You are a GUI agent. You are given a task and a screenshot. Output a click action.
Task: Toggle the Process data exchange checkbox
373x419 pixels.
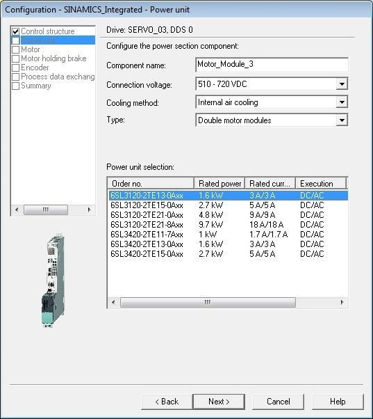tap(16, 77)
